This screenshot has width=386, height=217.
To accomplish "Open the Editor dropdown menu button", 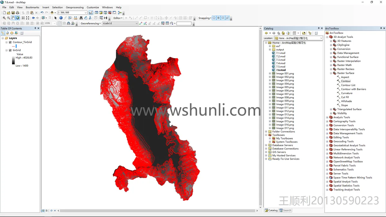I will click(118, 18).
